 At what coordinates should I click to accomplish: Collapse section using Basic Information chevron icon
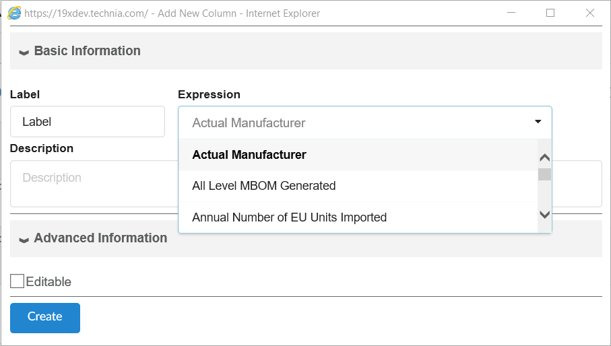(24, 52)
